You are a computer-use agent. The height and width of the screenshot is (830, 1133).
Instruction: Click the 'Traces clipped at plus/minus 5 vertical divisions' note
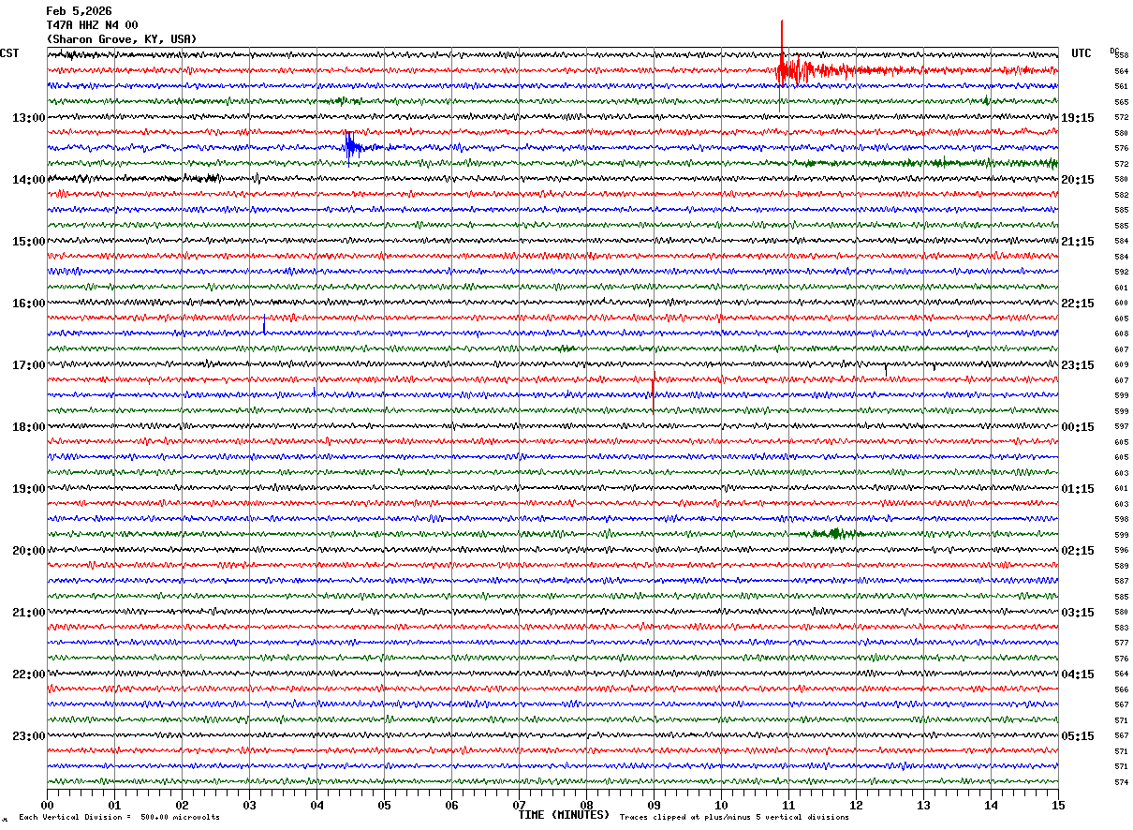pyautogui.click(x=734, y=818)
